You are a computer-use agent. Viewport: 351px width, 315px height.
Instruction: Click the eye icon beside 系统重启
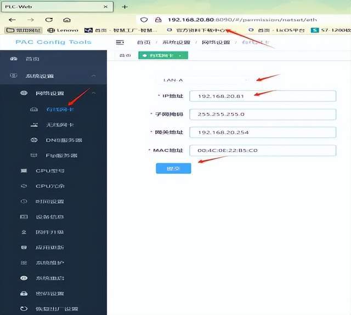click(x=24, y=278)
